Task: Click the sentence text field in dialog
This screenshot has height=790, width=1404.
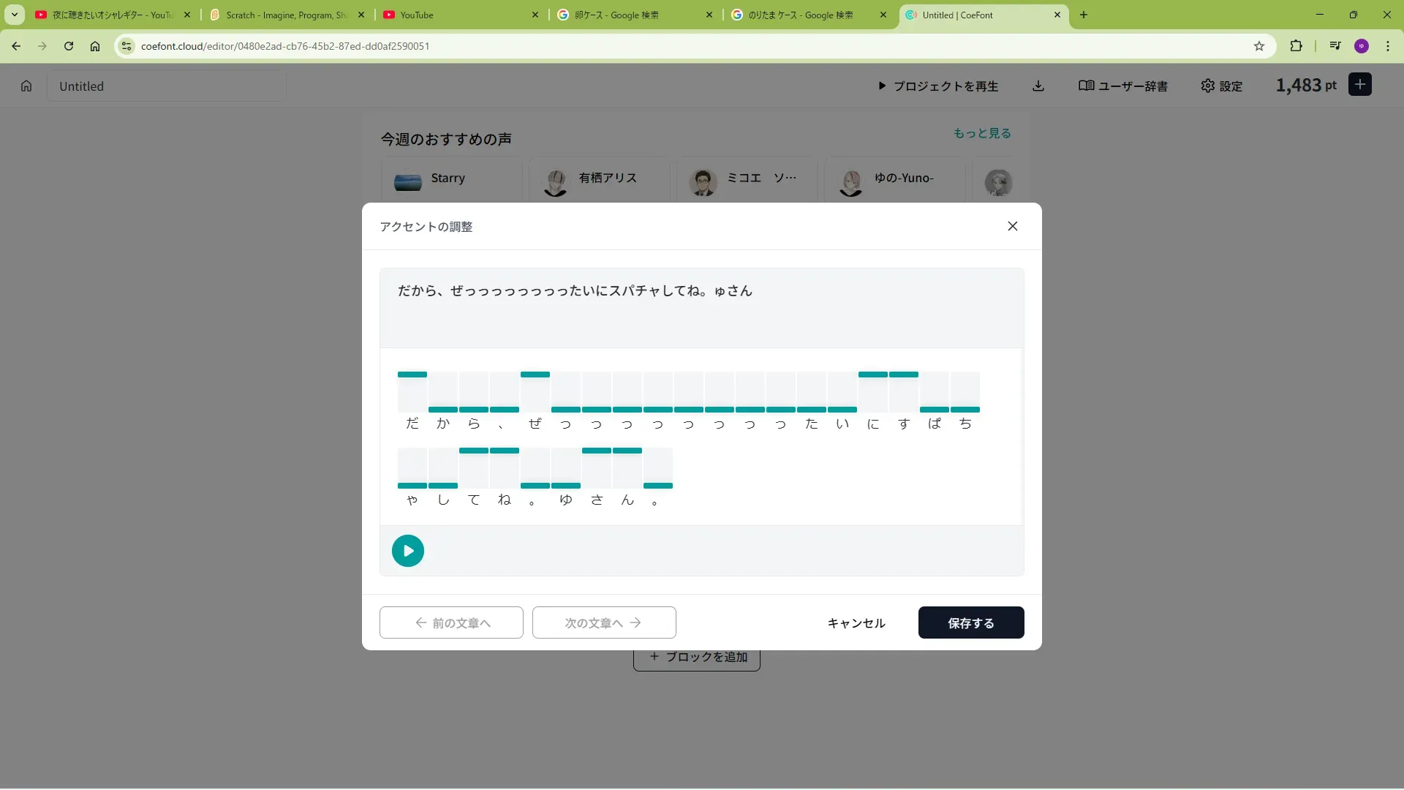Action: coord(701,307)
